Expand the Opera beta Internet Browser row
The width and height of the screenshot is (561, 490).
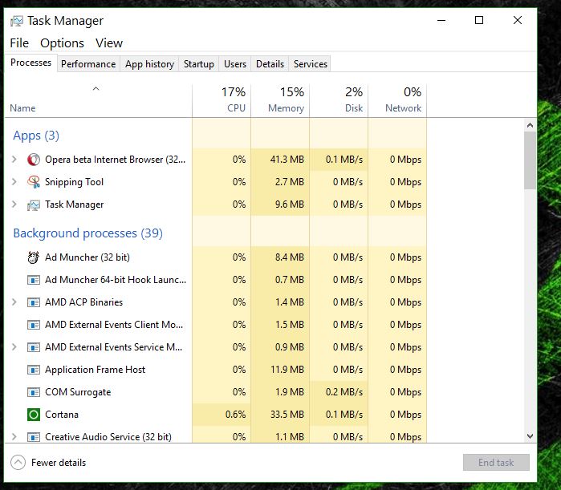coord(14,160)
